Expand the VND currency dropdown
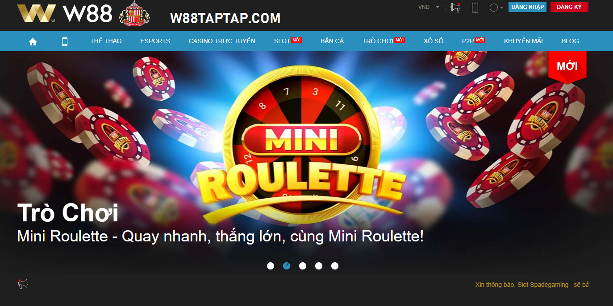The height and width of the screenshot is (306, 613). tap(429, 7)
